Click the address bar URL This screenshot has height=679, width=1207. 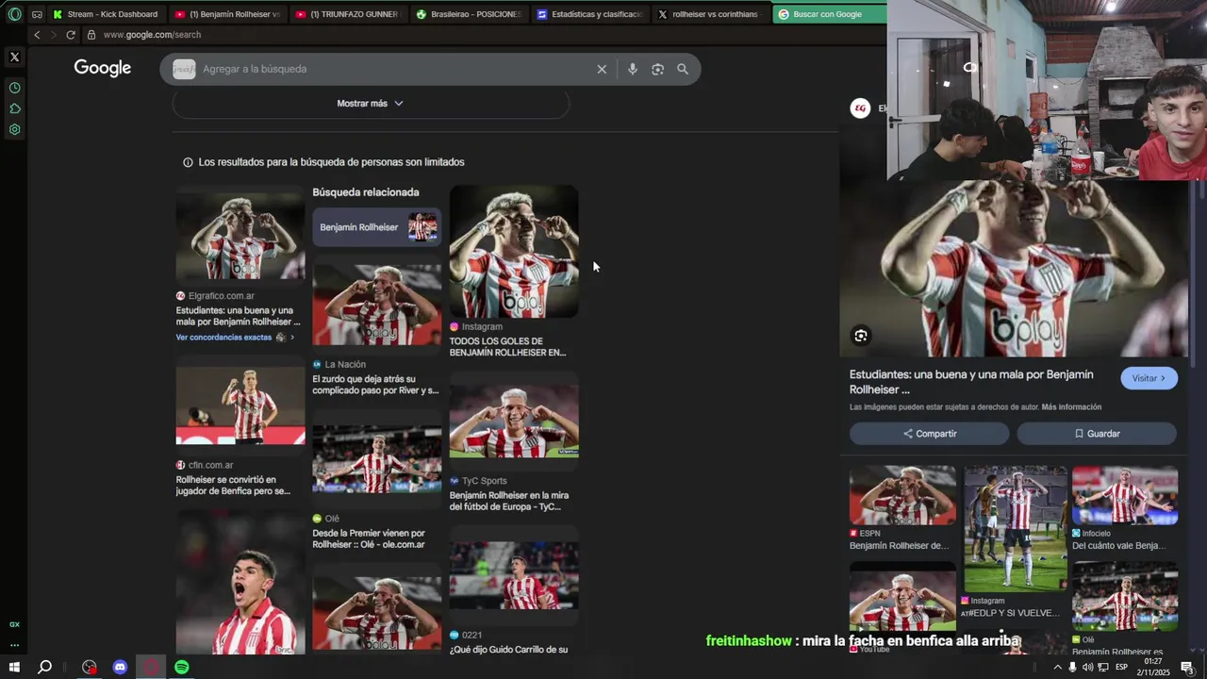[152, 35]
